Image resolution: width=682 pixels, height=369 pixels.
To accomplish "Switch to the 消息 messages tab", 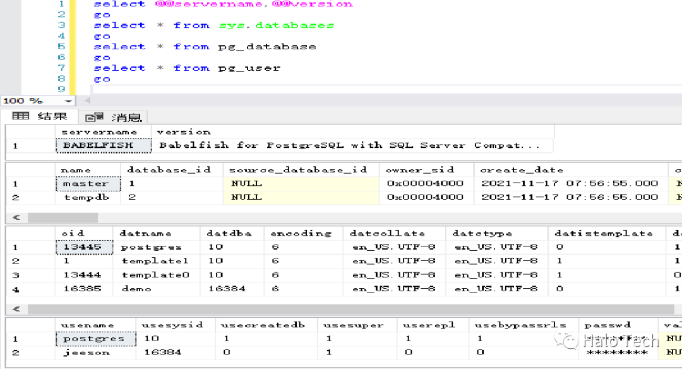I will [x=114, y=117].
